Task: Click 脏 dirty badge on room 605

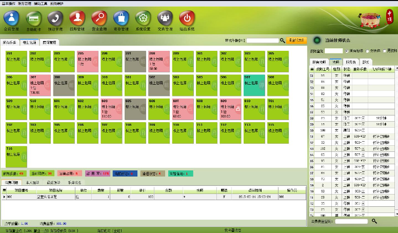Action: 143,109
